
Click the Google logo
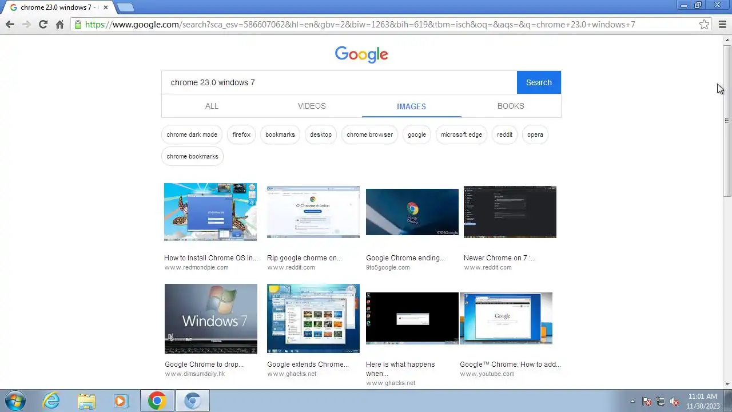361,54
